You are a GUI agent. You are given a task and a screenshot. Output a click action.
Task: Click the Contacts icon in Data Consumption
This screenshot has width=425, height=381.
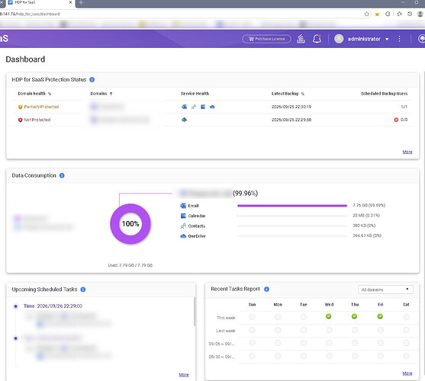click(183, 226)
